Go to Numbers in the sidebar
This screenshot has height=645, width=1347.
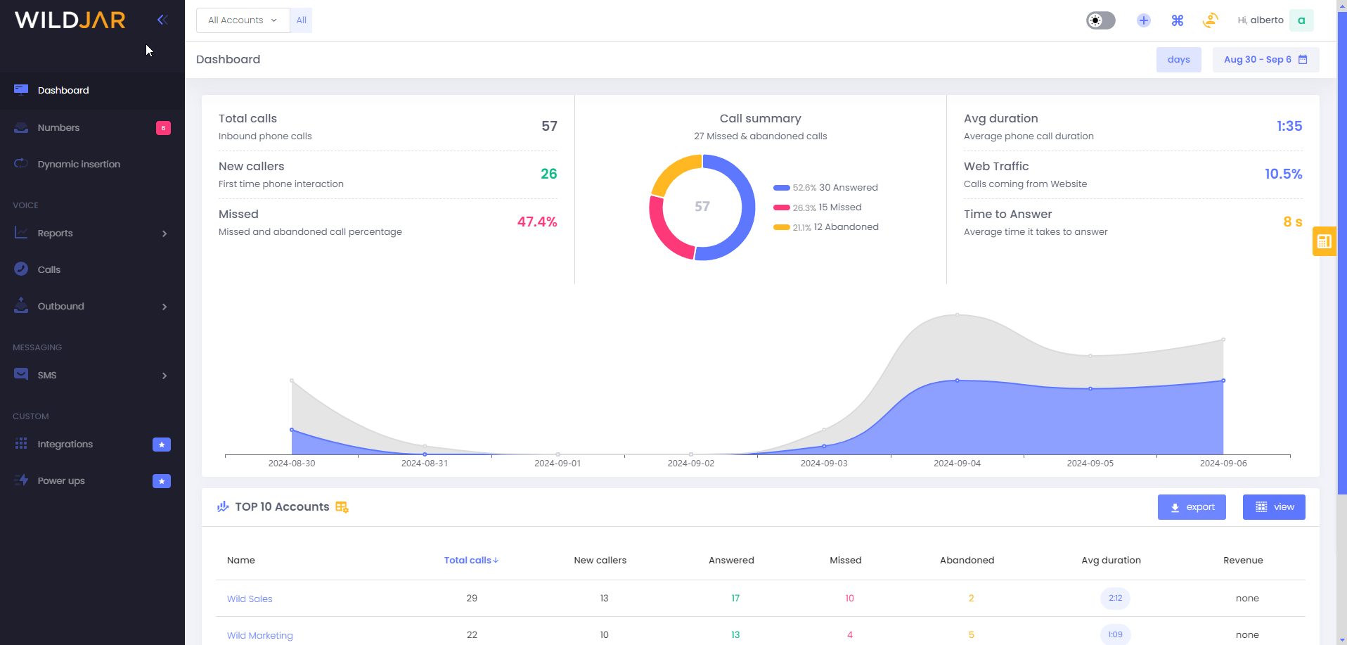coord(58,127)
